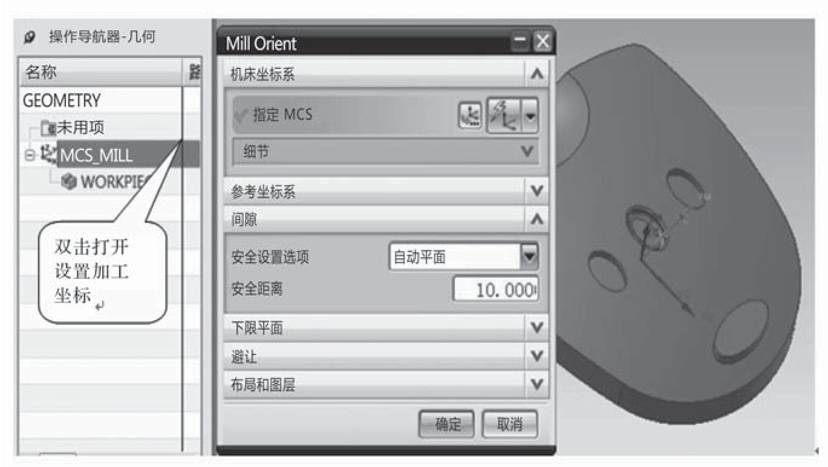
Task: Click the MCS_MILL node icon in tree
Action: [50, 155]
